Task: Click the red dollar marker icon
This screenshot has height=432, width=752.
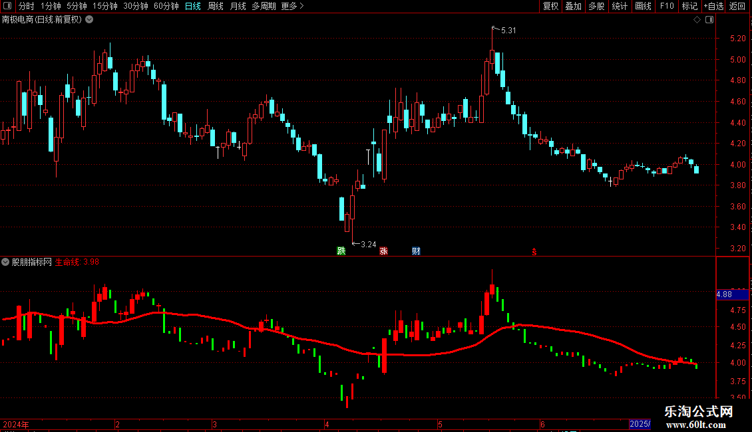Action: pyautogui.click(x=534, y=252)
